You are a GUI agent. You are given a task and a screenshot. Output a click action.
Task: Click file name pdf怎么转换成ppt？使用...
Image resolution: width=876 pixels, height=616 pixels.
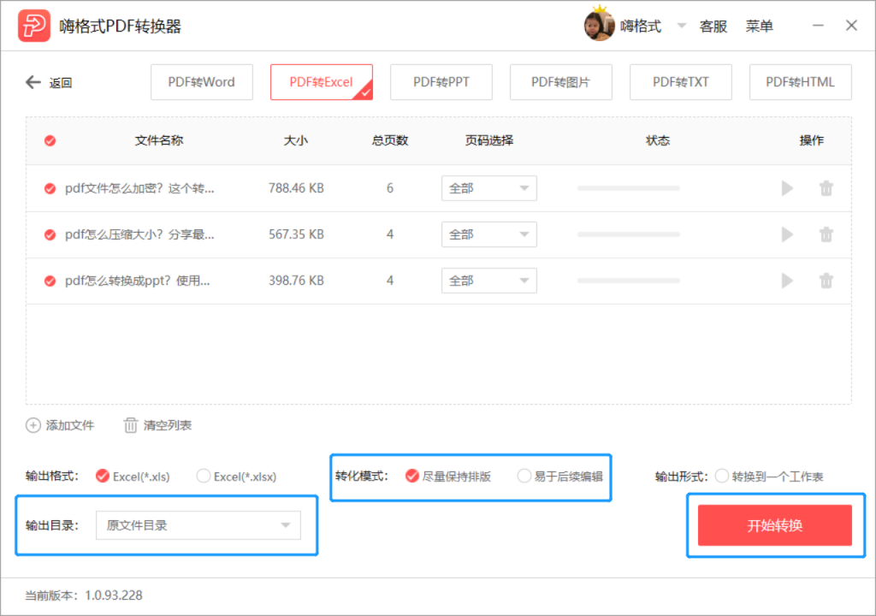pos(138,281)
